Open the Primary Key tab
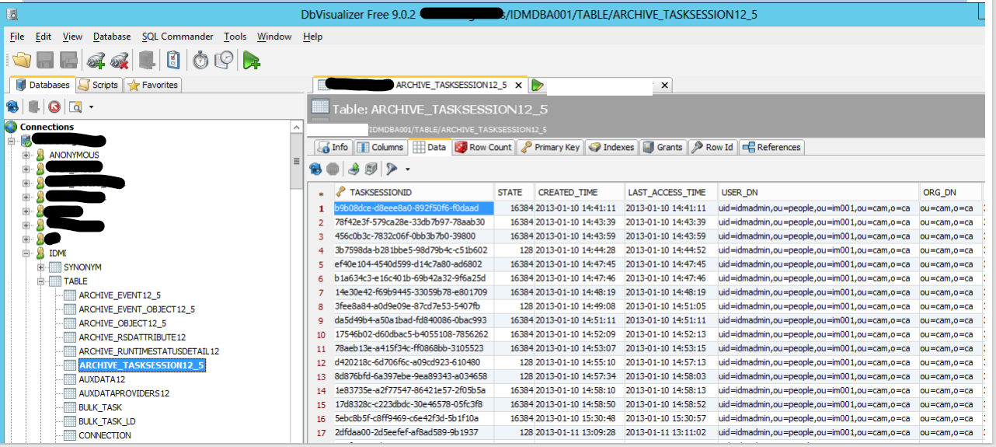 [x=550, y=147]
